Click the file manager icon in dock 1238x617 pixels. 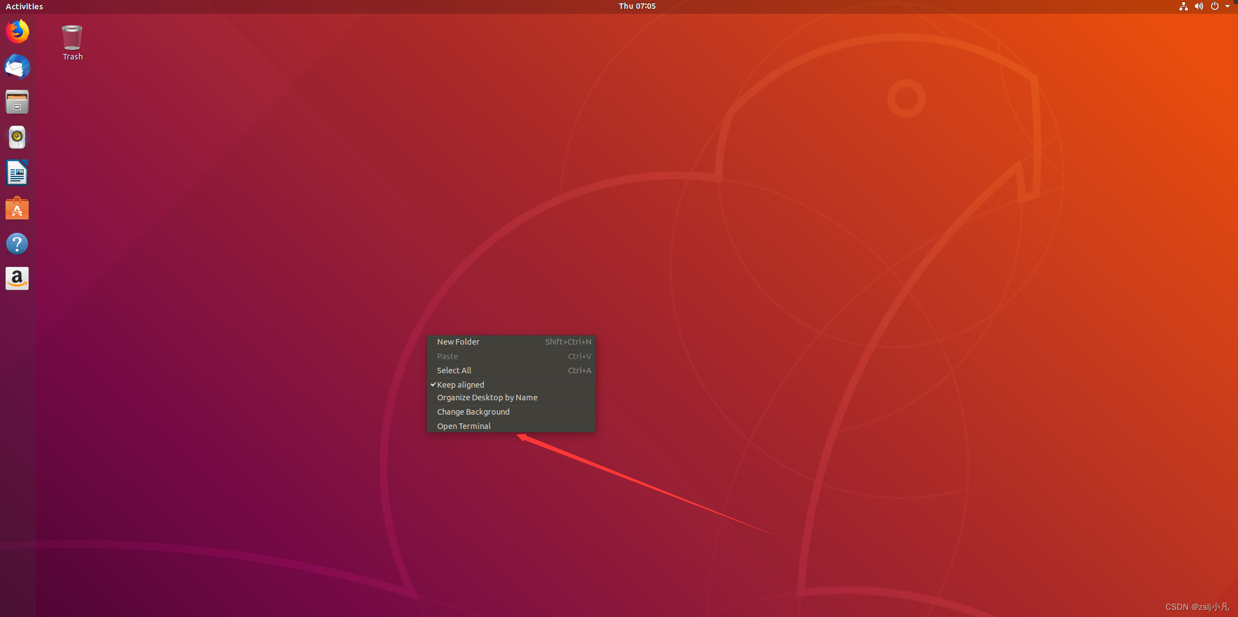tap(17, 102)
